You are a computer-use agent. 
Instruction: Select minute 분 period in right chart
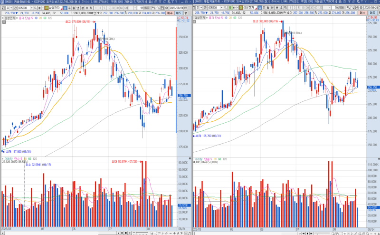tap(277, 8)
